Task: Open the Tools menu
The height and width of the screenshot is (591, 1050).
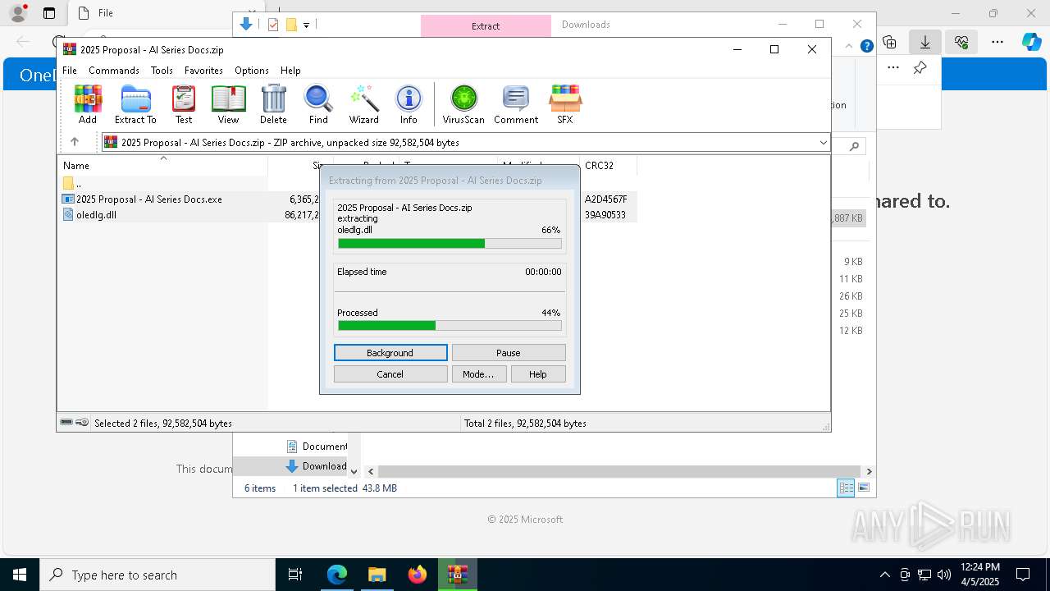Action: pyautogui.click(x=162, y=71)
